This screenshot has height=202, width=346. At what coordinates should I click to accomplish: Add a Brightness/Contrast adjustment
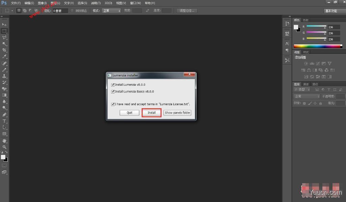[306, 64]
